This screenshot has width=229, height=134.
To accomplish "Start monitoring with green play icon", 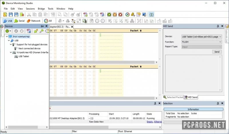I will [x=109, y=15].
